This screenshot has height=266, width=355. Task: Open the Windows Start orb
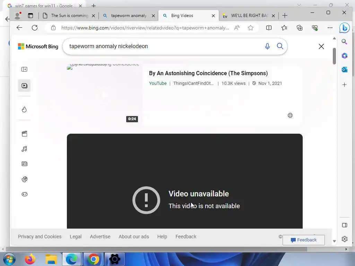[x=9, y=259]
